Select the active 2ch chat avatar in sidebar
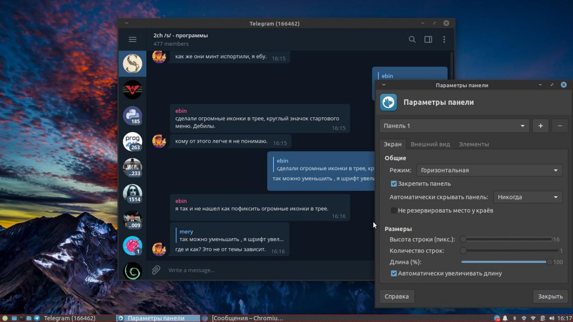This screenshot has width=573, height=322. pyautogui.click(x=133, y=64)
